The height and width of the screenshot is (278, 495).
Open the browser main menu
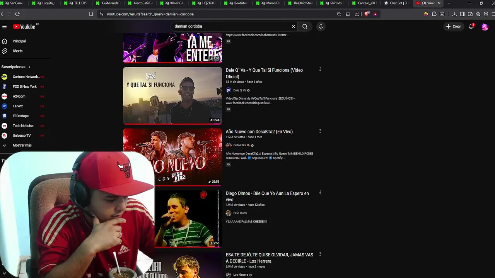point(493,14)
